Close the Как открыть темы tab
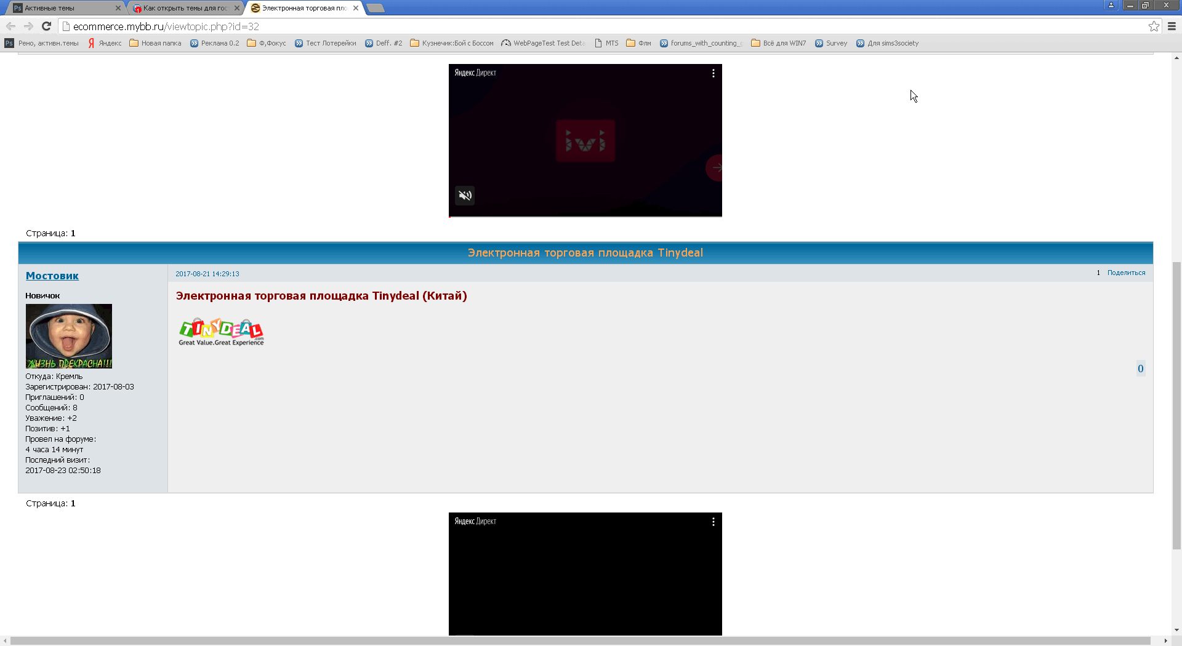The image size is (1182, 646). pyautogui.click(x=236, y=8)
